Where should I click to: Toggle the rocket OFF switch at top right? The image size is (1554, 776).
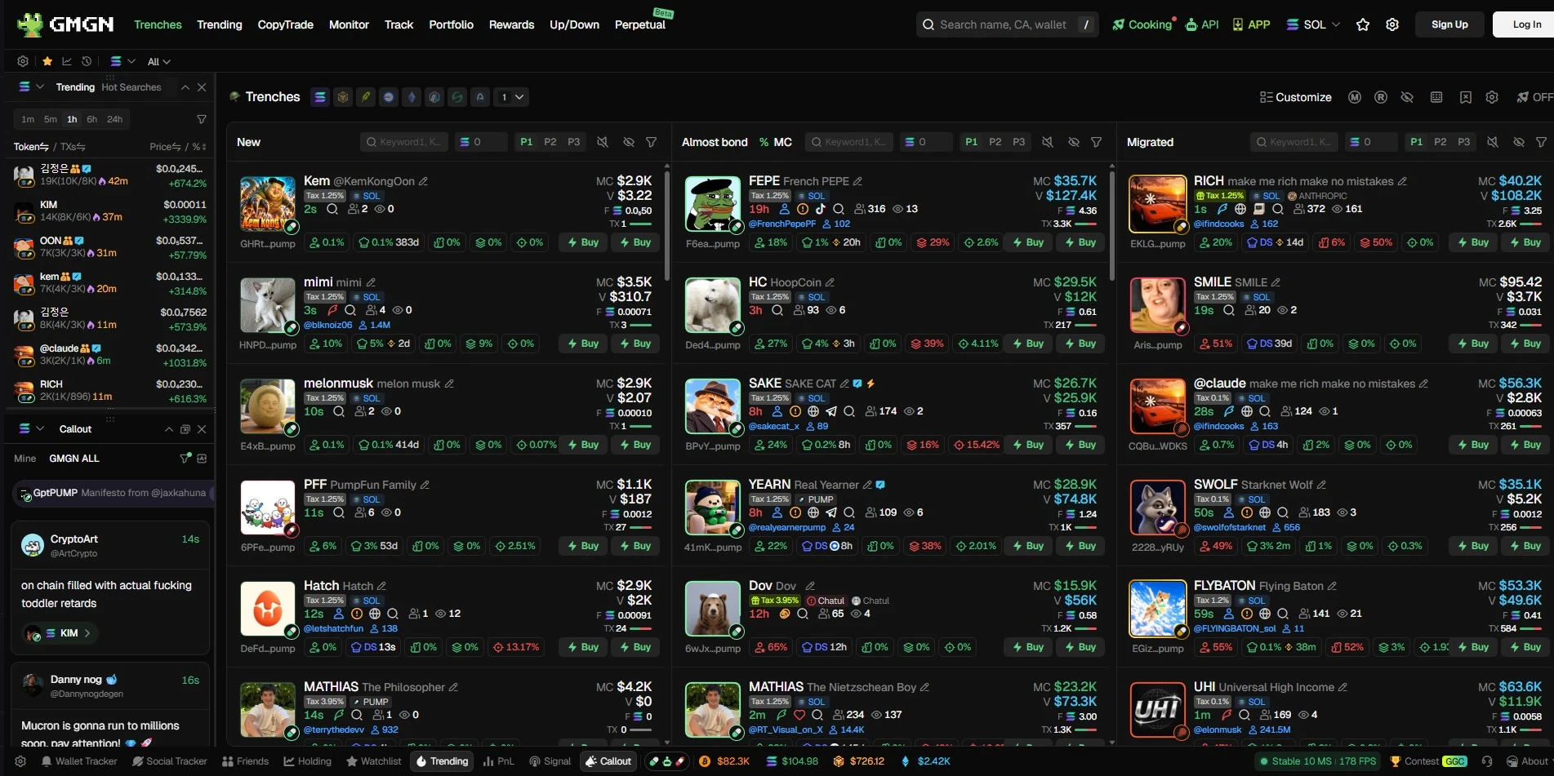[1534, 97]
